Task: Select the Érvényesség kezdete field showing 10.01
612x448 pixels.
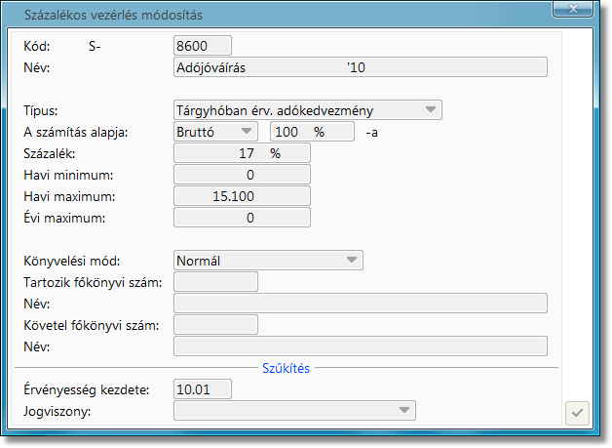Action: coord(203,389)
